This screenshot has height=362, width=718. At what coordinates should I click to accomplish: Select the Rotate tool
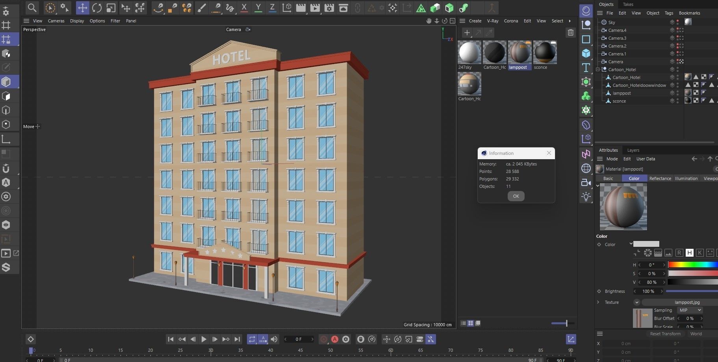97,7
